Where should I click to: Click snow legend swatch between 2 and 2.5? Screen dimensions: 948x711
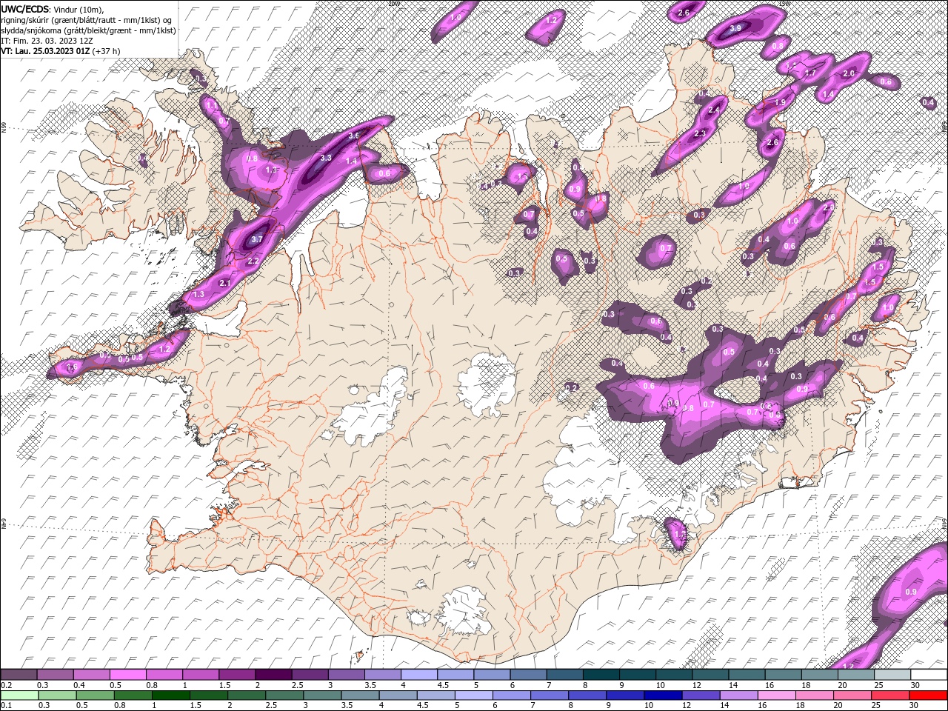273,675
